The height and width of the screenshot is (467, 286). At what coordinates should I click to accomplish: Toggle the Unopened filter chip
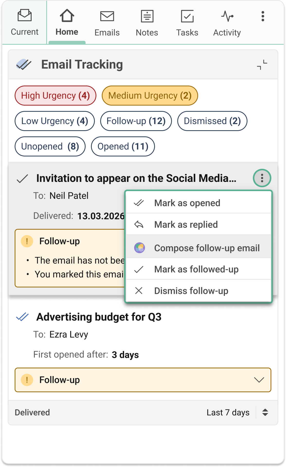[50, 146]
